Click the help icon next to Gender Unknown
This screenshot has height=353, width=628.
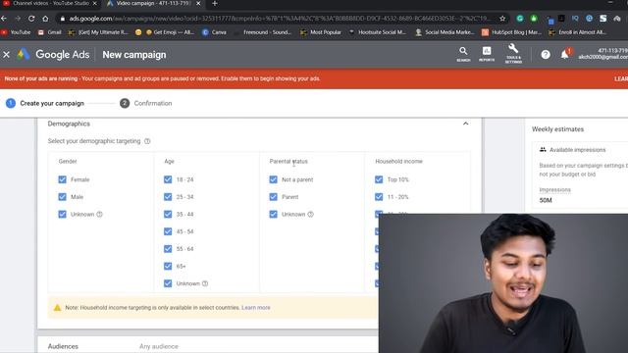click(x=100, y=214)
